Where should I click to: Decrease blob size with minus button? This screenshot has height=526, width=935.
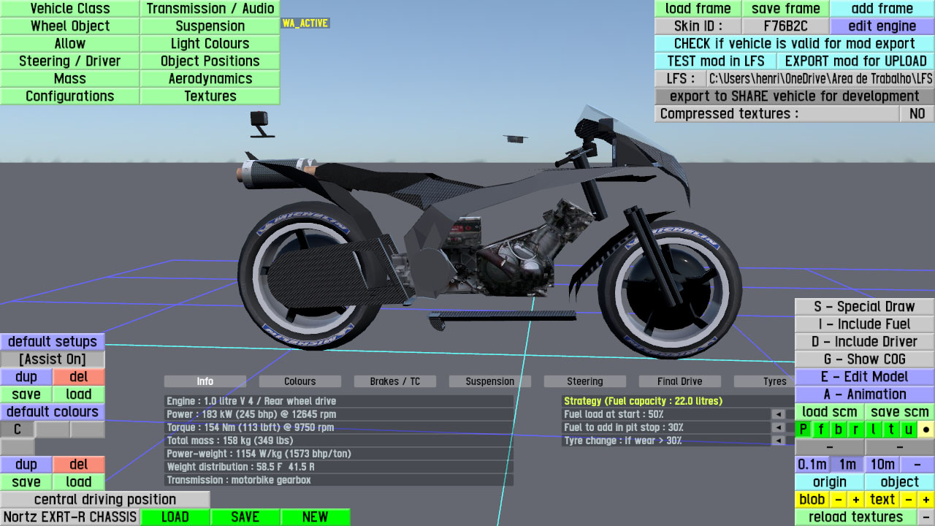point(839,500)
